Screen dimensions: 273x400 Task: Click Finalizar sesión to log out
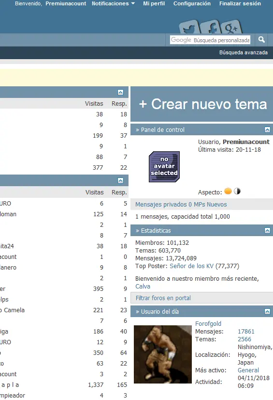[x=240, y=3]
